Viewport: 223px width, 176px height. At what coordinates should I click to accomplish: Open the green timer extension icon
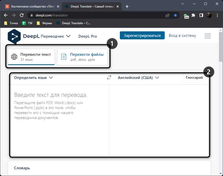click(x=186, y=16)
